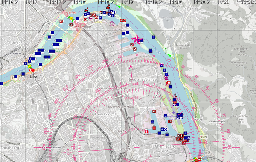Click the red-white beacon near Linz-Industriezeile
The height and width of the screenshot is (162, 256).
(146, 131)
